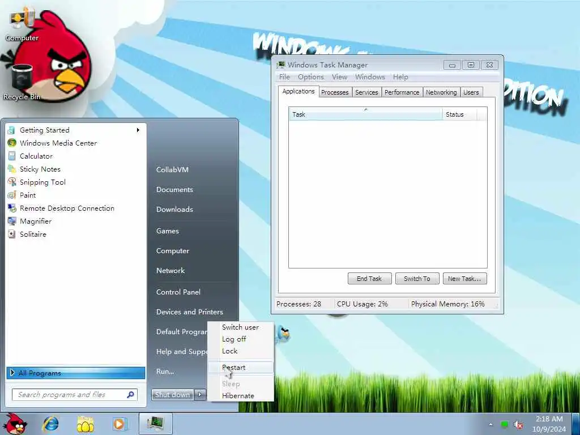
Task: Open the Windows menu in Task Manager
Action: tap(370, 77)
